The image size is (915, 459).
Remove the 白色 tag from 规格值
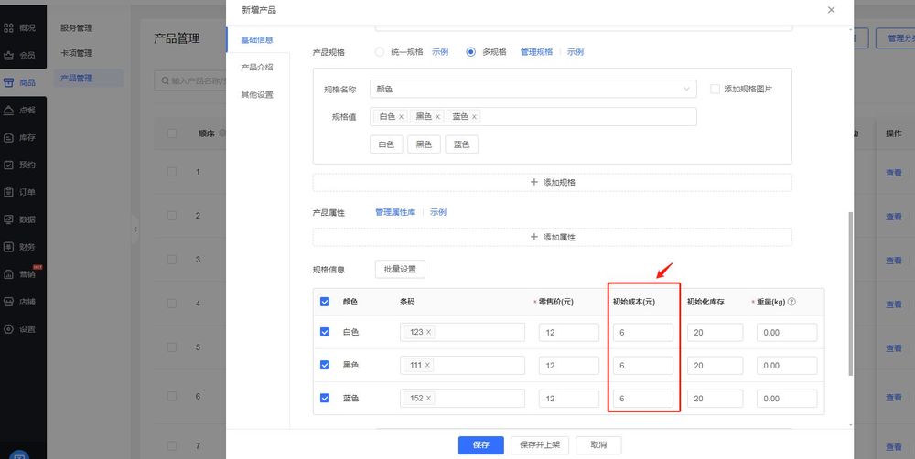[x=401, y=117]
